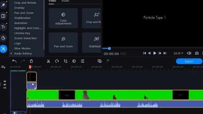This screenshot has height=114, width=203.
Task: Switch to the Audio tab
Action: click(65, 1)
